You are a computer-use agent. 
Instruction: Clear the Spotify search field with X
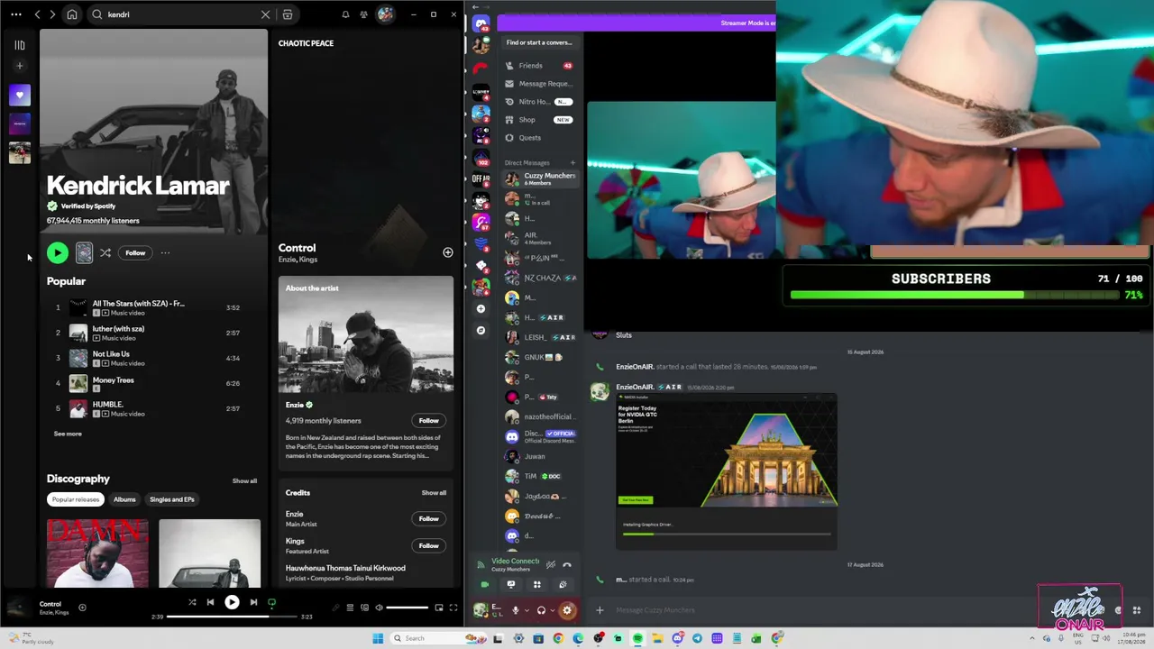265,14
